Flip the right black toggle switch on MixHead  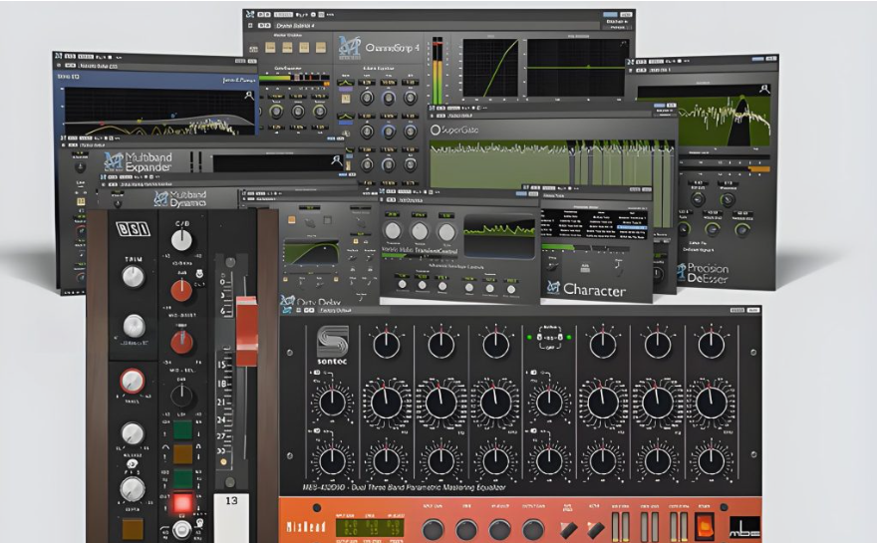coord(595,529)
